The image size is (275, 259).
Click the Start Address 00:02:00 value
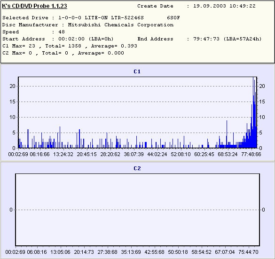coord(71,39)
